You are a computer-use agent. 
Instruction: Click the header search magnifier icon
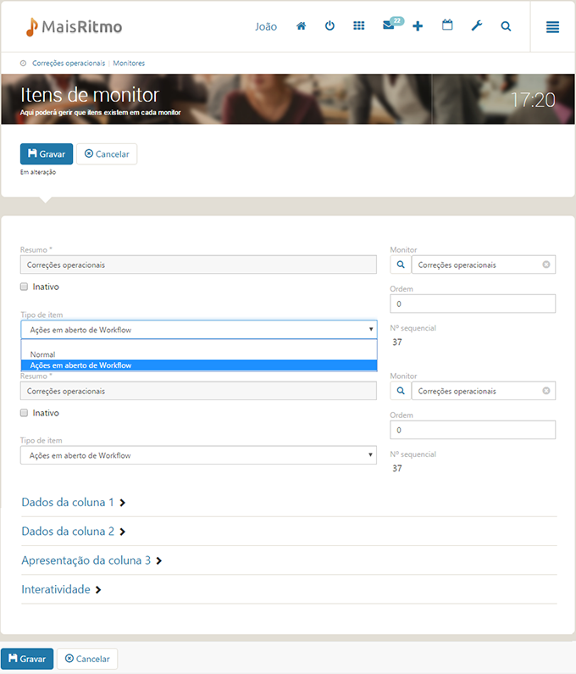pyautogui.click(x=506, y=26)
